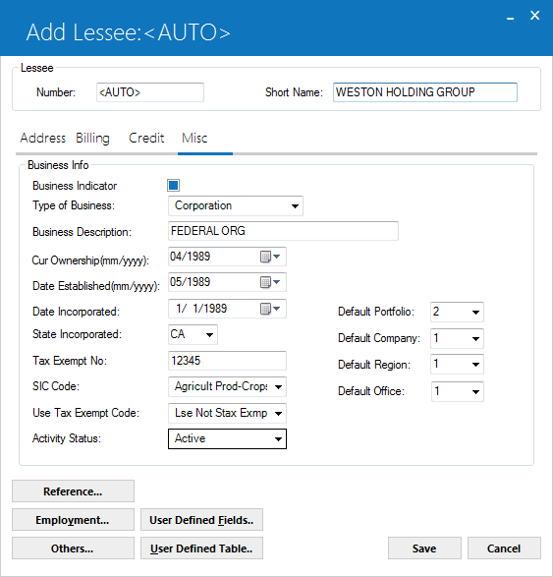Switch to the Credit tab
The width and height of the screenshot is (553, 577).
pyautogui.click(x=146, y=138)
